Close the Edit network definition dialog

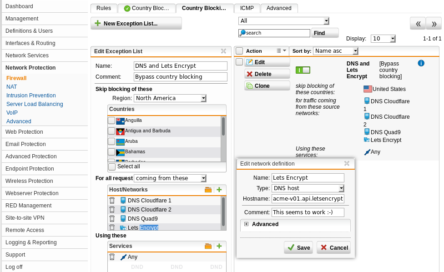[x=347, y=164]
